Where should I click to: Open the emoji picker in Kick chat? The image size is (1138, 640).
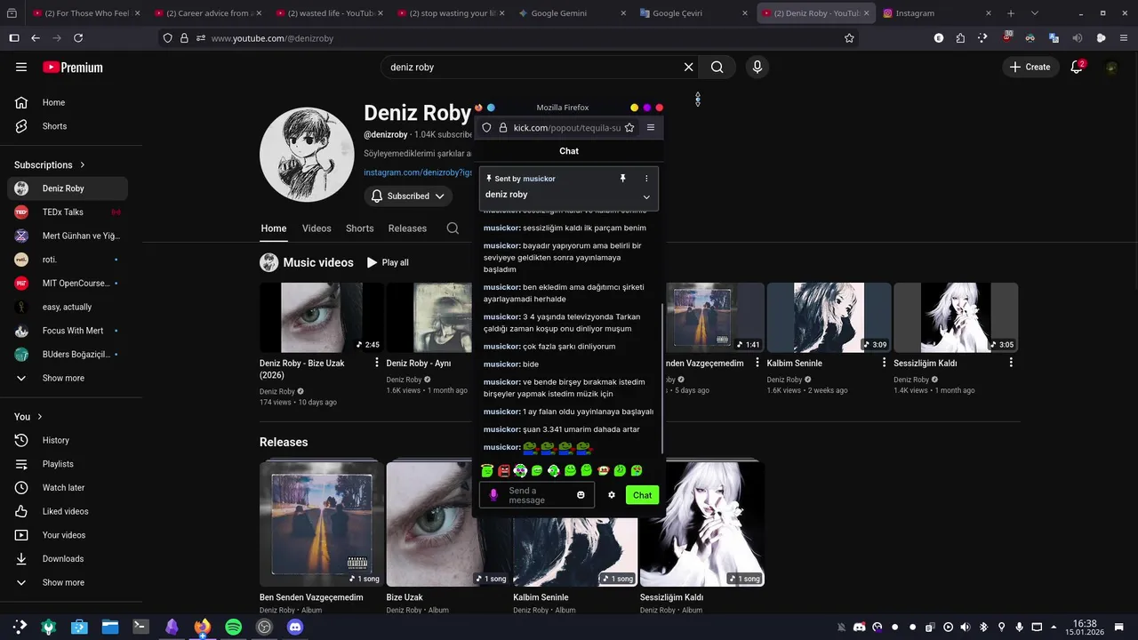point(581,495)
